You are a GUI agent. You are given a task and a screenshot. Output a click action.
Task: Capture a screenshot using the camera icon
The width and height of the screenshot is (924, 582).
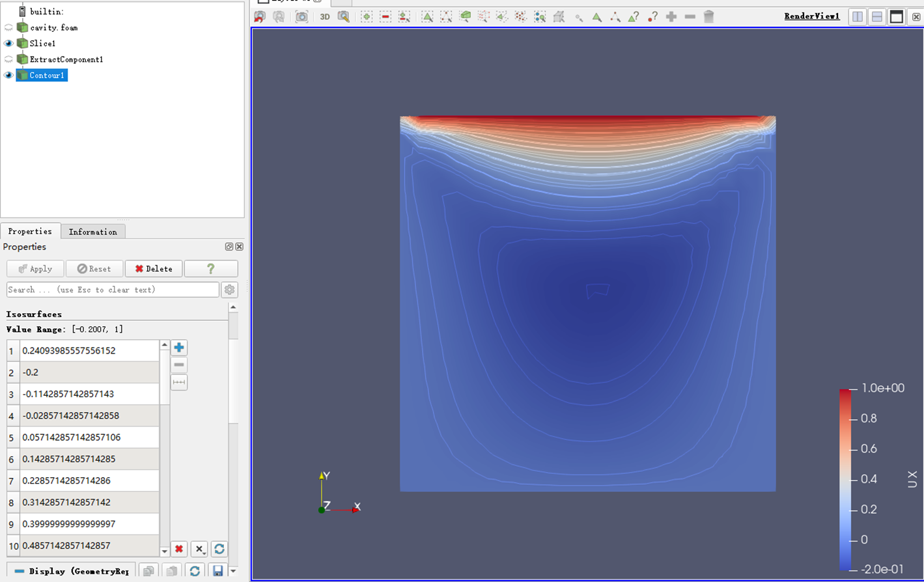pos(301,17)
